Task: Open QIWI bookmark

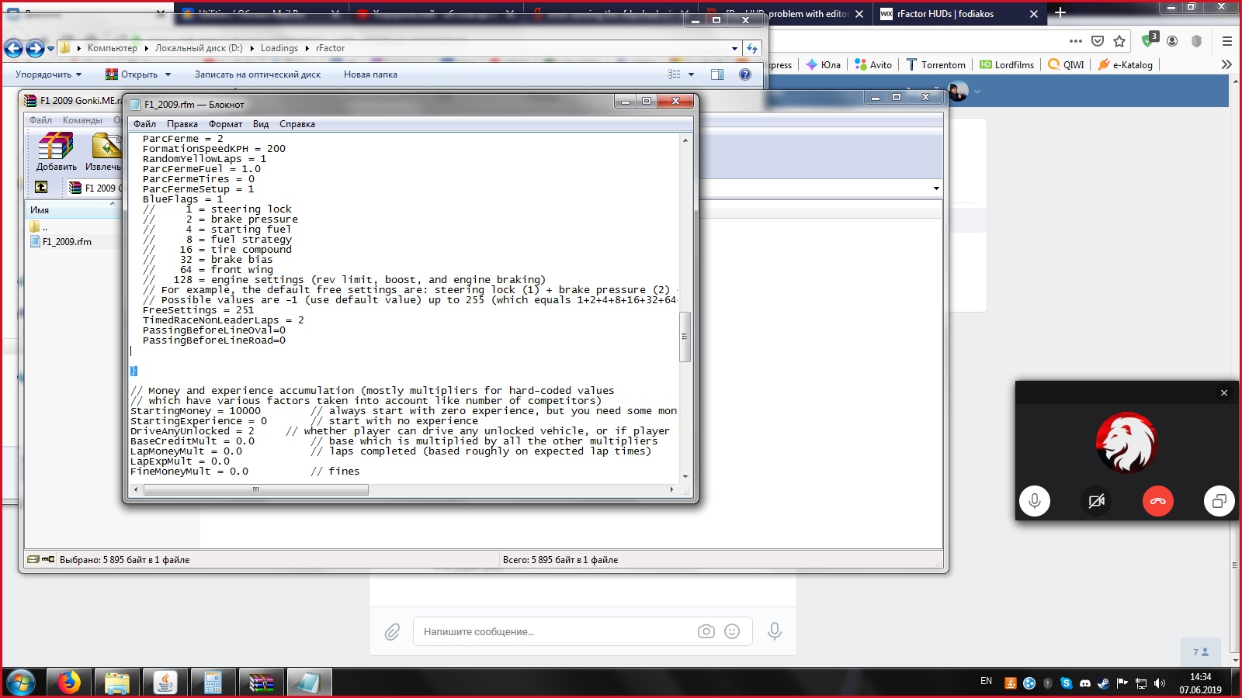Action: 1066,65
